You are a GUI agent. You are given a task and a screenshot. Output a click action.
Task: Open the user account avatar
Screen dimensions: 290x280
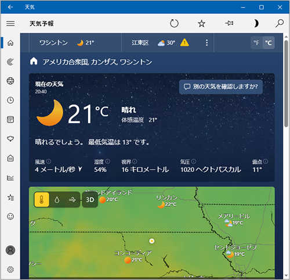coord(10,250)
